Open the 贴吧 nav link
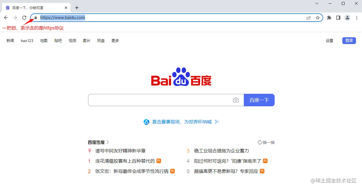Image resolution: width=362 pixels, height=189 pixels. 58,41
